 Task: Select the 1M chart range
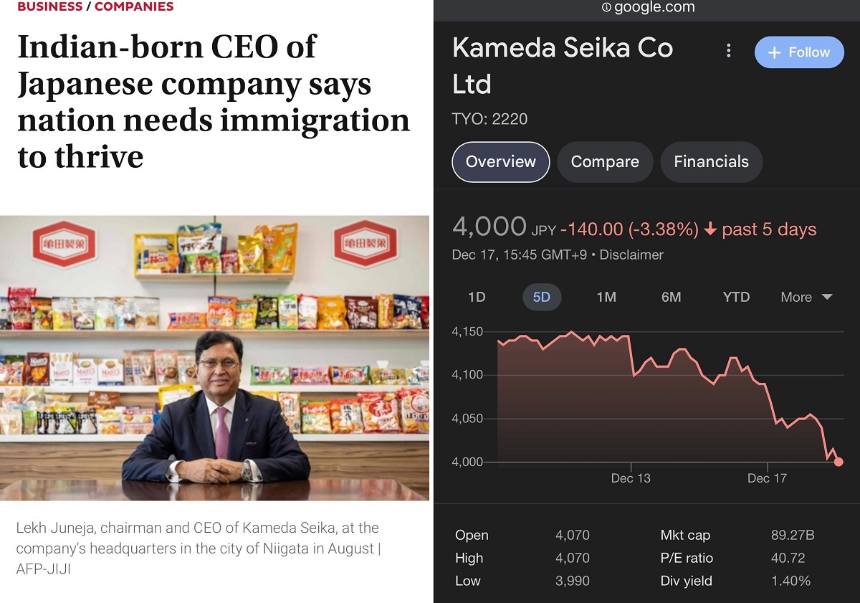click(x=606, y=297)
